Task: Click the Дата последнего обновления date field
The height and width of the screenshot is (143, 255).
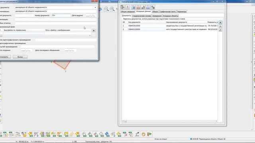Action: click(70, 50)
